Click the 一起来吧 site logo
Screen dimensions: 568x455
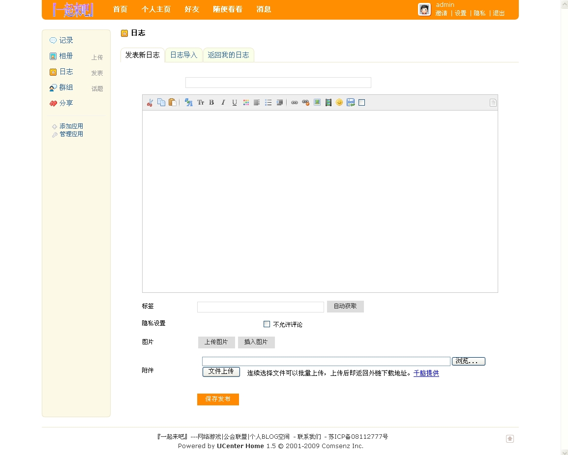pyautogui.click(x=73, y=10)
